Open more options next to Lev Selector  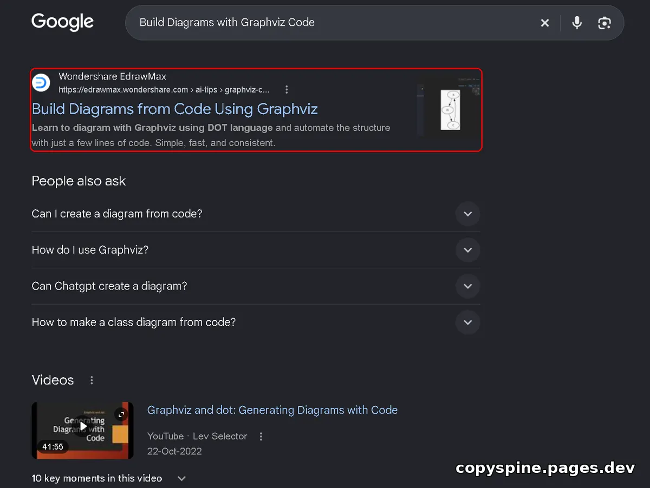tap(261, 437)
